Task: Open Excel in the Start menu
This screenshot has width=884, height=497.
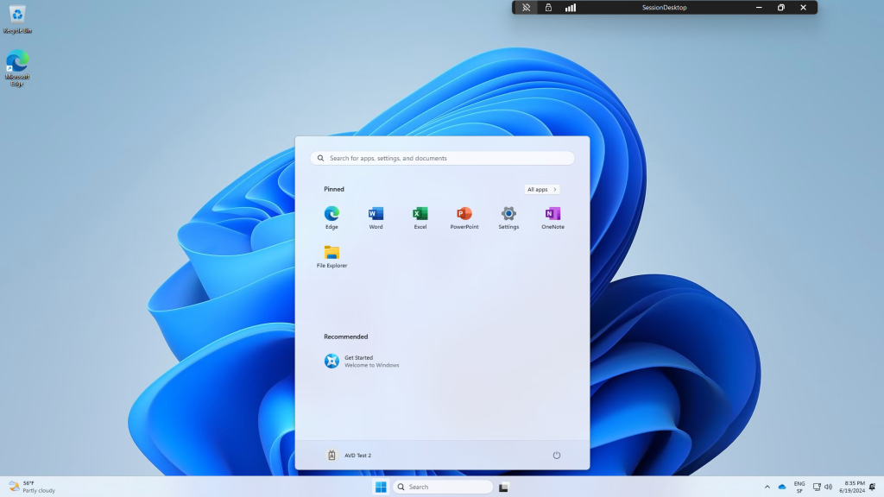Action: (x=420, y=217)
